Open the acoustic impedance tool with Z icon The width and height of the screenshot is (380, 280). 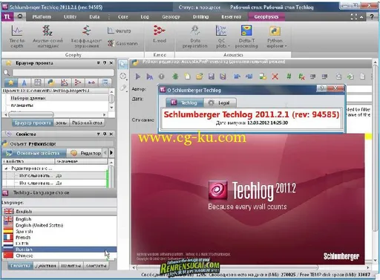(47, 36)
